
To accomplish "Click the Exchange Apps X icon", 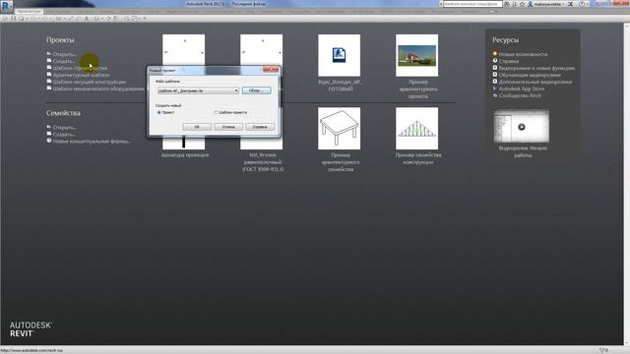I will tap(570, 4).
